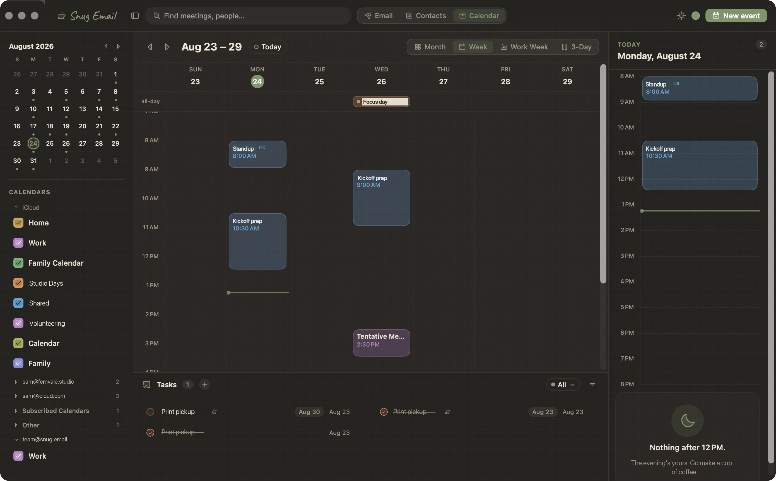This screenshot has height=481, width=776.
Task: Collapse the iCloud calendar group
Action: pyautogui.click(x=16, y=207)
